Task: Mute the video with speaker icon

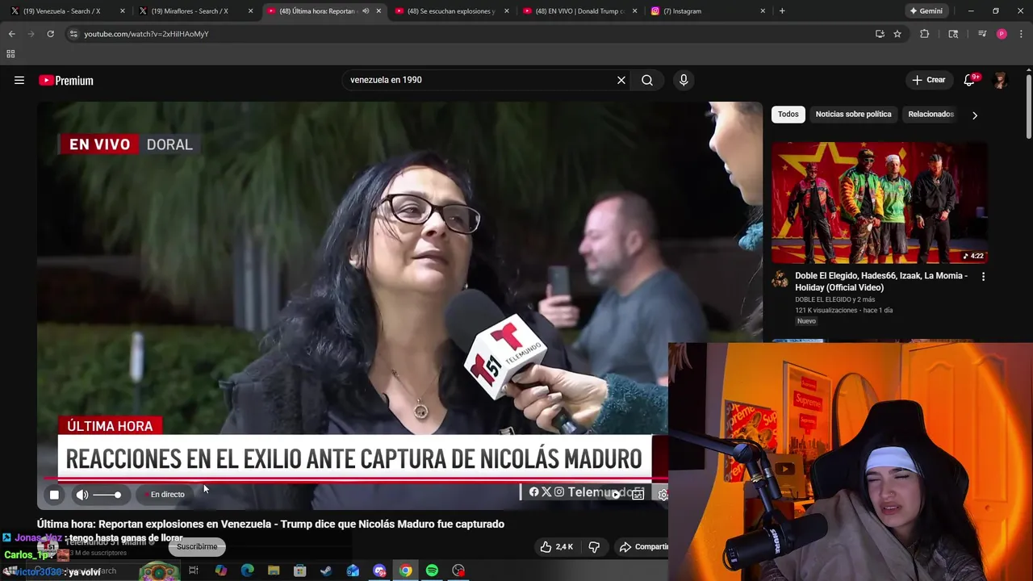Action: pyautogui.click(x=82, y=495)
